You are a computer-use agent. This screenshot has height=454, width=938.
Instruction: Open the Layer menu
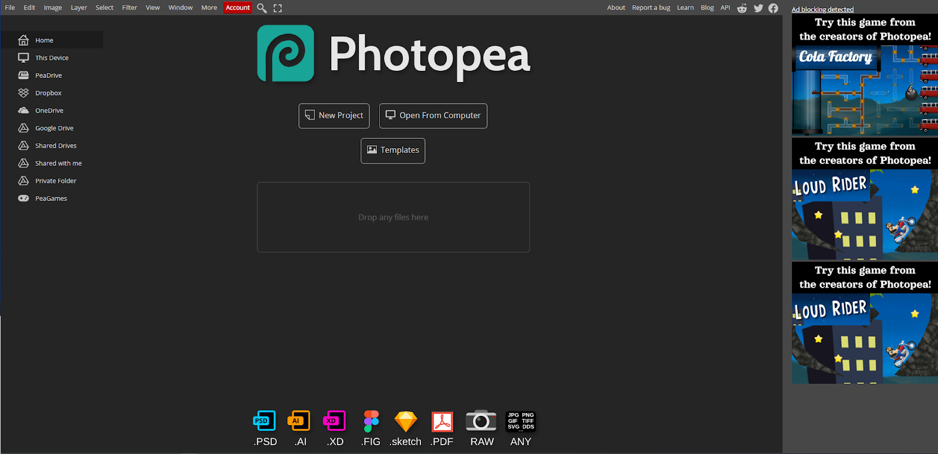pyautogui.click(x=79, y=8)
